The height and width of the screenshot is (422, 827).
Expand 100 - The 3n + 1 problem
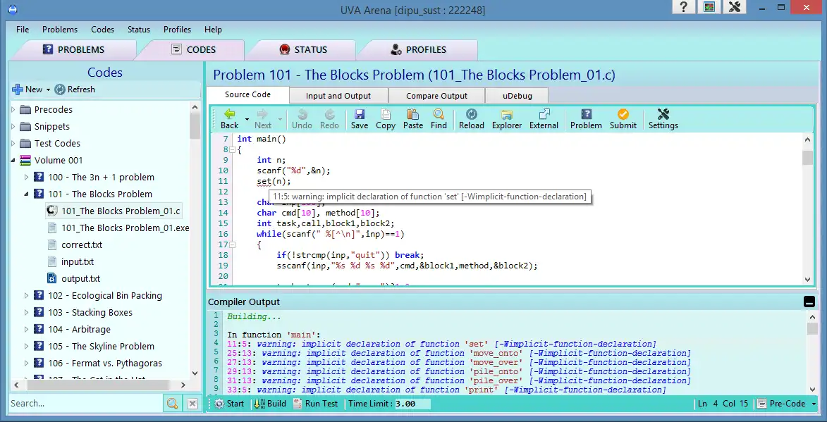point(26,177)
